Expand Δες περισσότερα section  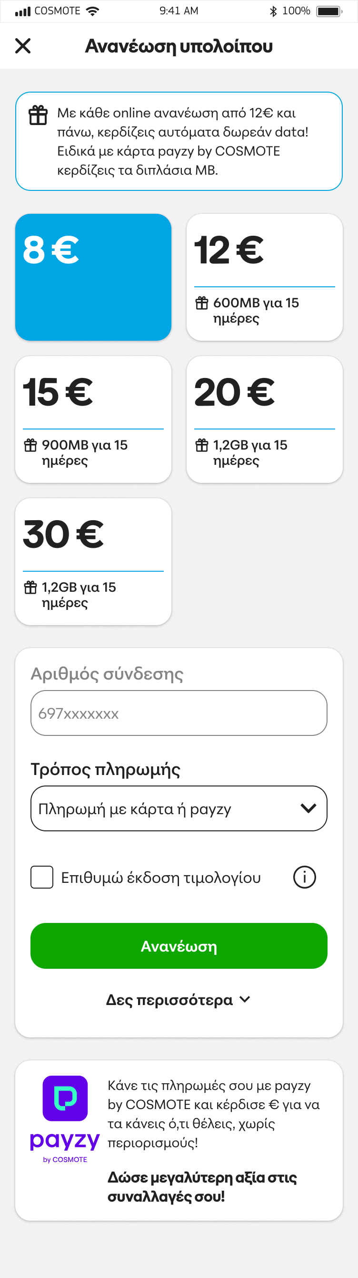pos(179,1000)
